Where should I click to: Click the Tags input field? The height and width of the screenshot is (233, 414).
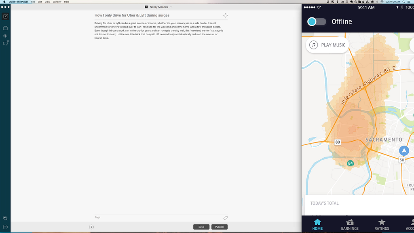pyautogui.click(x=158, y=217)
